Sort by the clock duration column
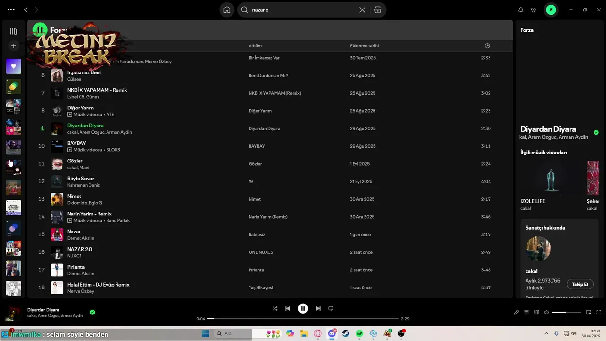Image resolution: width=606 pixels, height=341 pixels. pos(487,46)
